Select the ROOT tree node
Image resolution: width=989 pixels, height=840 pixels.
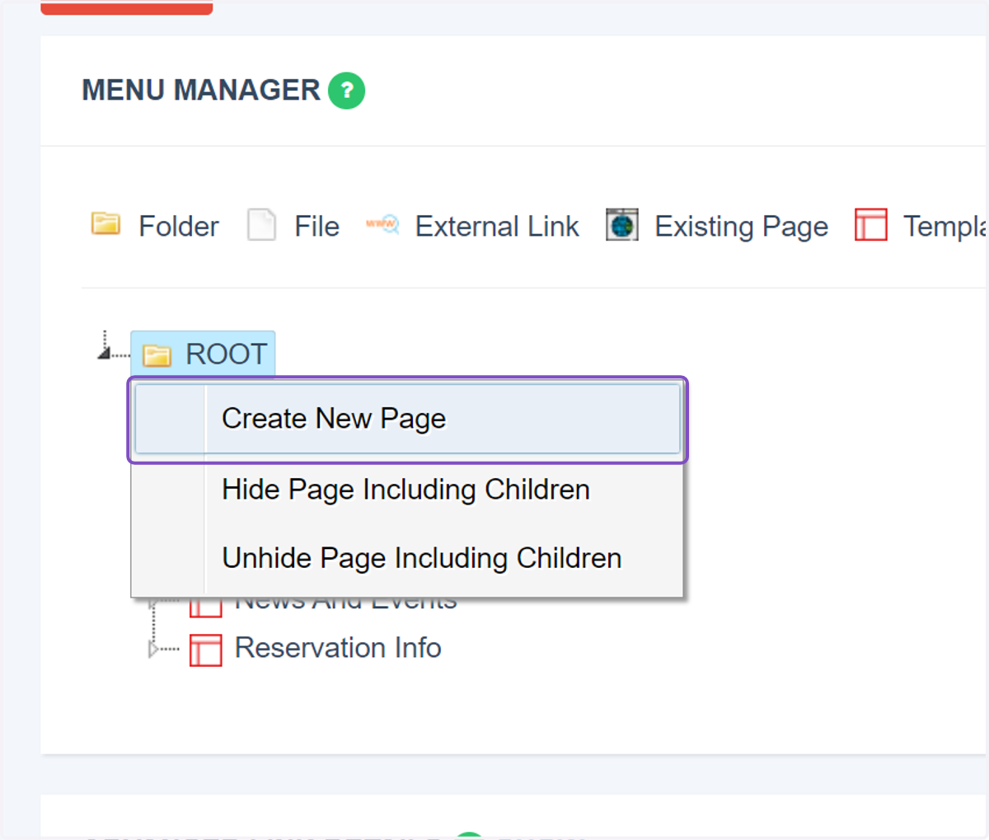pyautogui.click(x=203, y=354)
